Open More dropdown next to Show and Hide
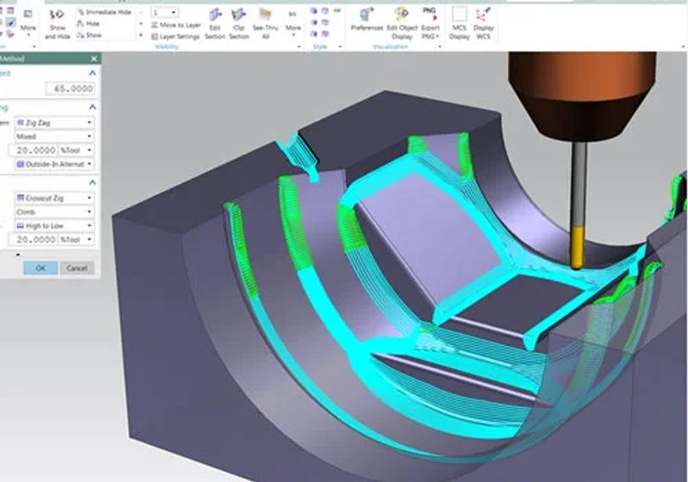Screen dimensions: 688x482 click(x=28, y=23)
